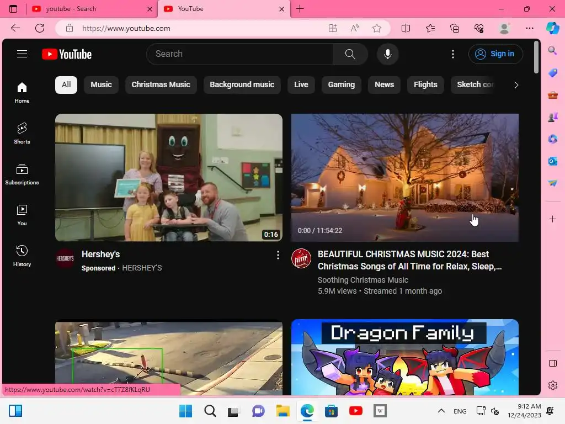Click the Hershey's channel avatar
The height and width of the screenshot is (424, 565).
pos(65,258)
